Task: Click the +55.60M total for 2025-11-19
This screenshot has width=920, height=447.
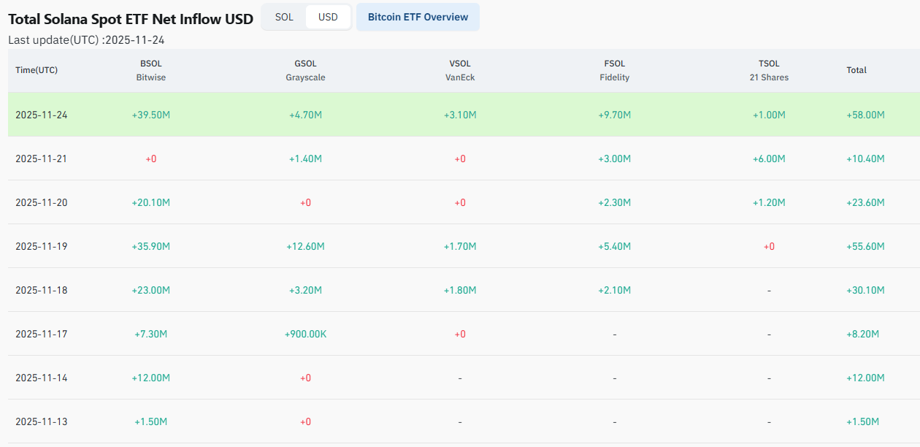Action: [865, 246]
